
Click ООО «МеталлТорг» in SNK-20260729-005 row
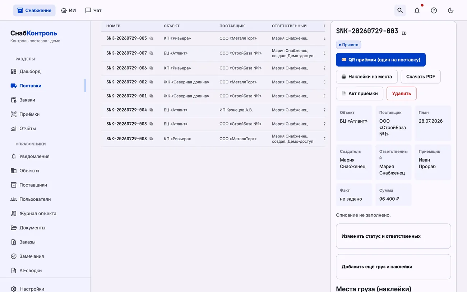coord(238,38)
